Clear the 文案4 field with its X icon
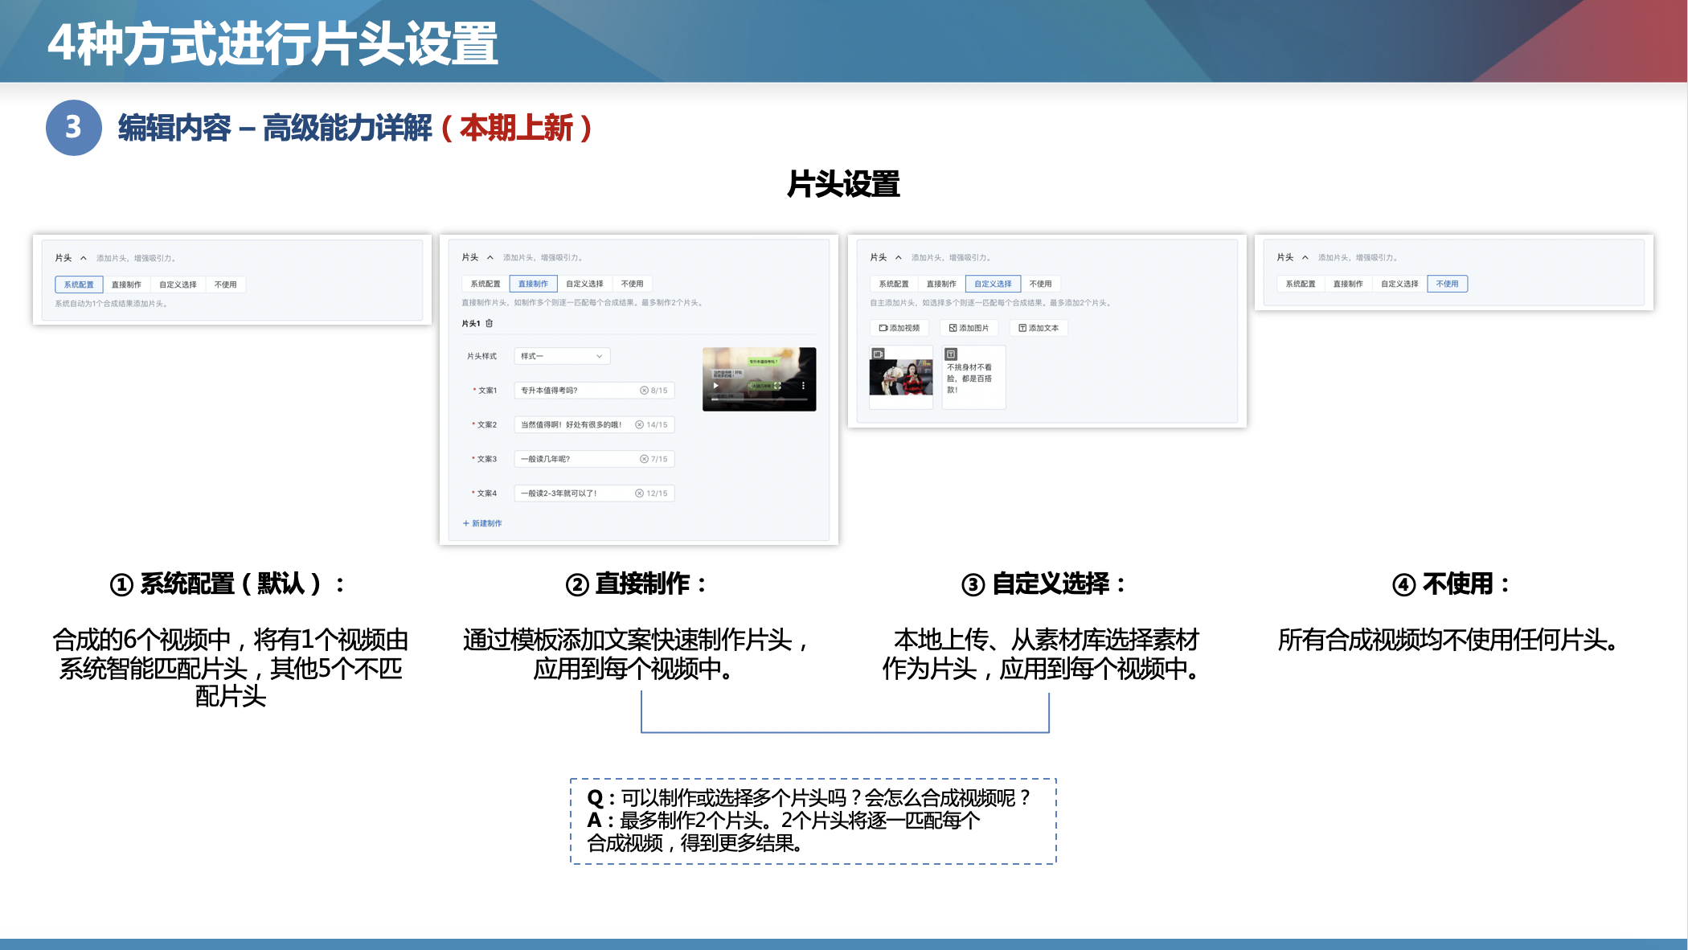The image size is (1688, 950). [x=639, y=493]
